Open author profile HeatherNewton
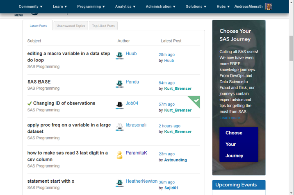This screenshot has height=195, width=294. 141,181
